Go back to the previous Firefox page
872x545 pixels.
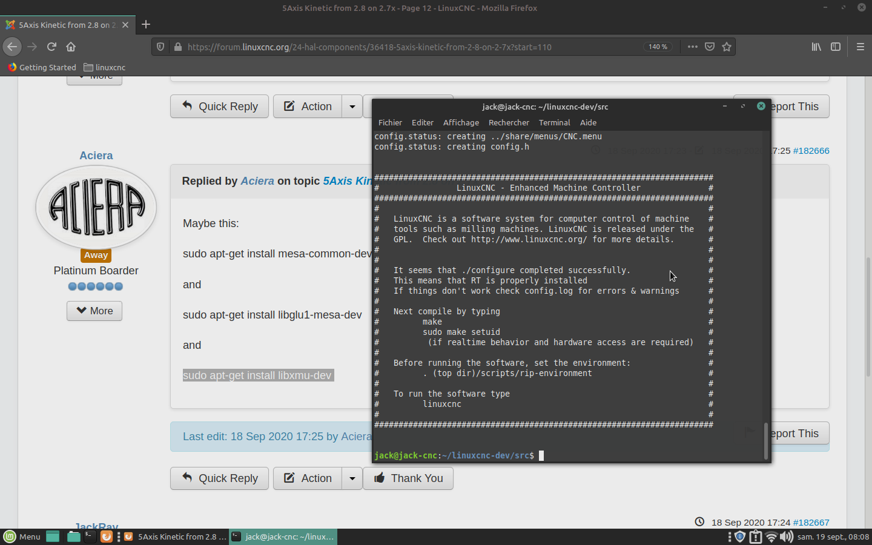12,47
